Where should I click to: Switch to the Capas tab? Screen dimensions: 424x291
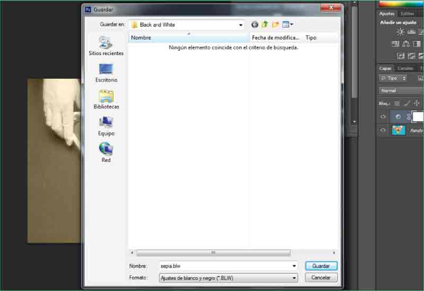pyautogui.click(x=385, y=68)
